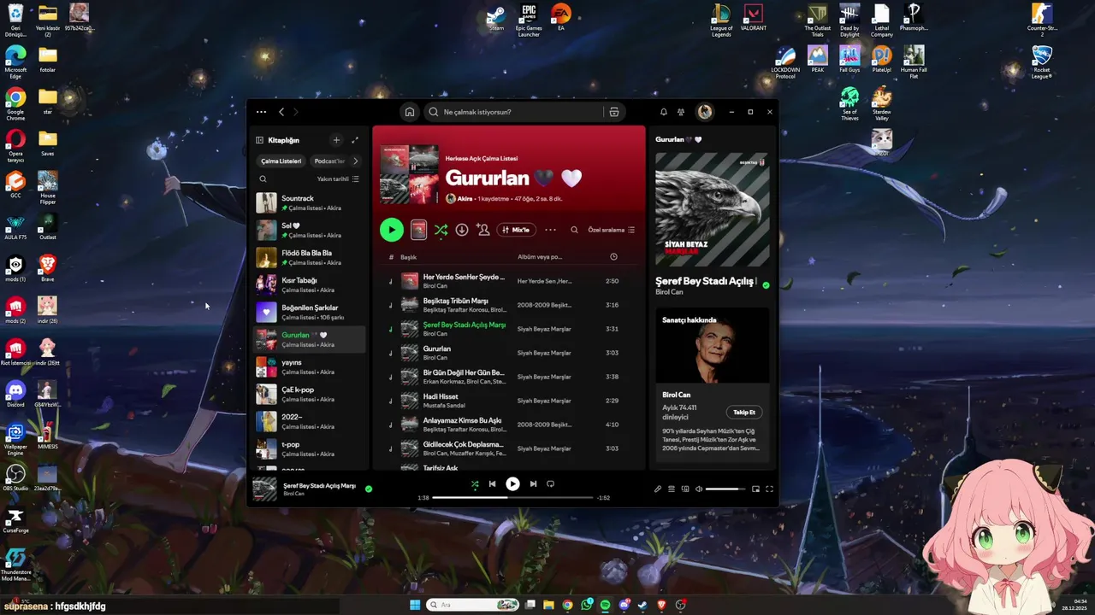
Task: Click the download icon for the playlist
Action: 462,230
